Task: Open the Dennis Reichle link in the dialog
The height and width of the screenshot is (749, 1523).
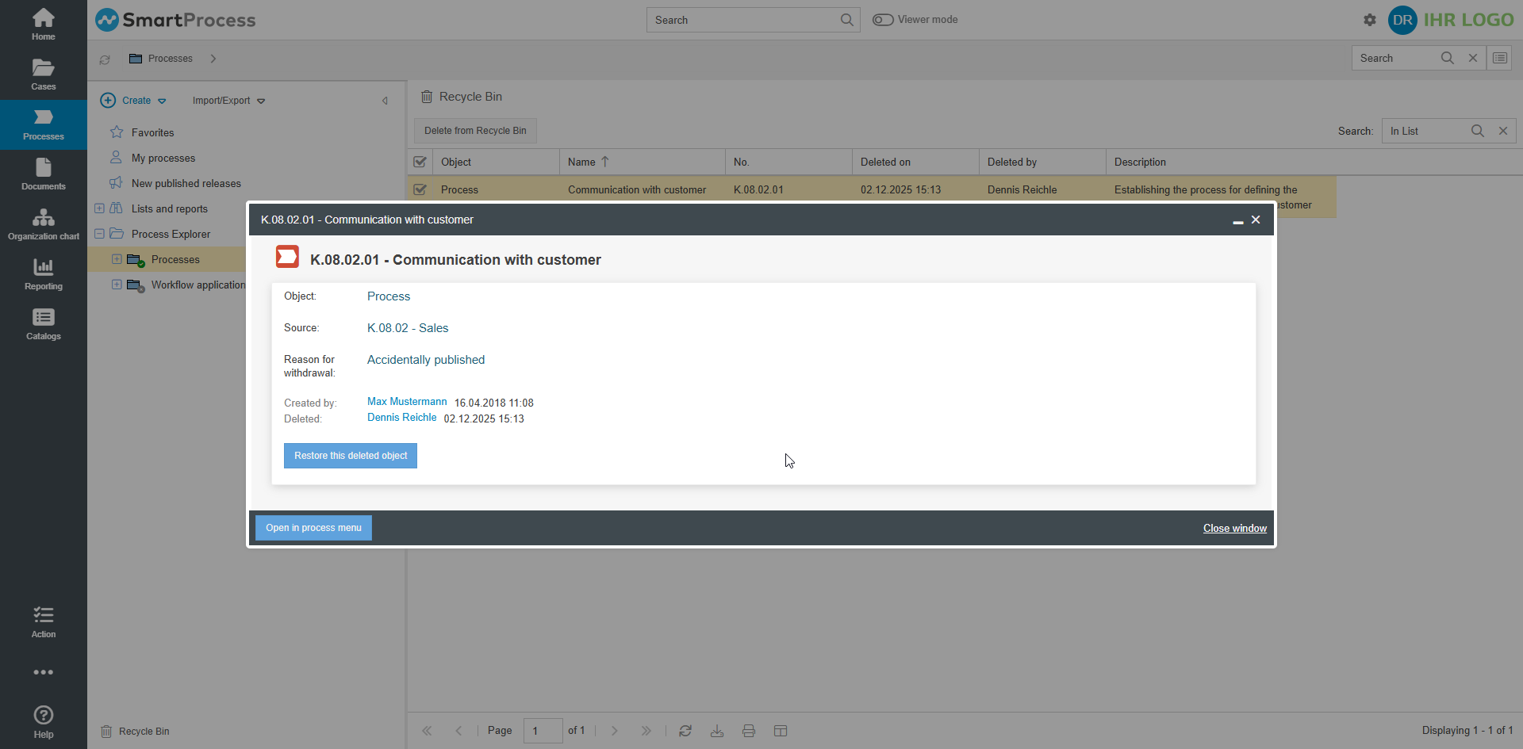Action: pyautogui.click(x=401, y=418)
